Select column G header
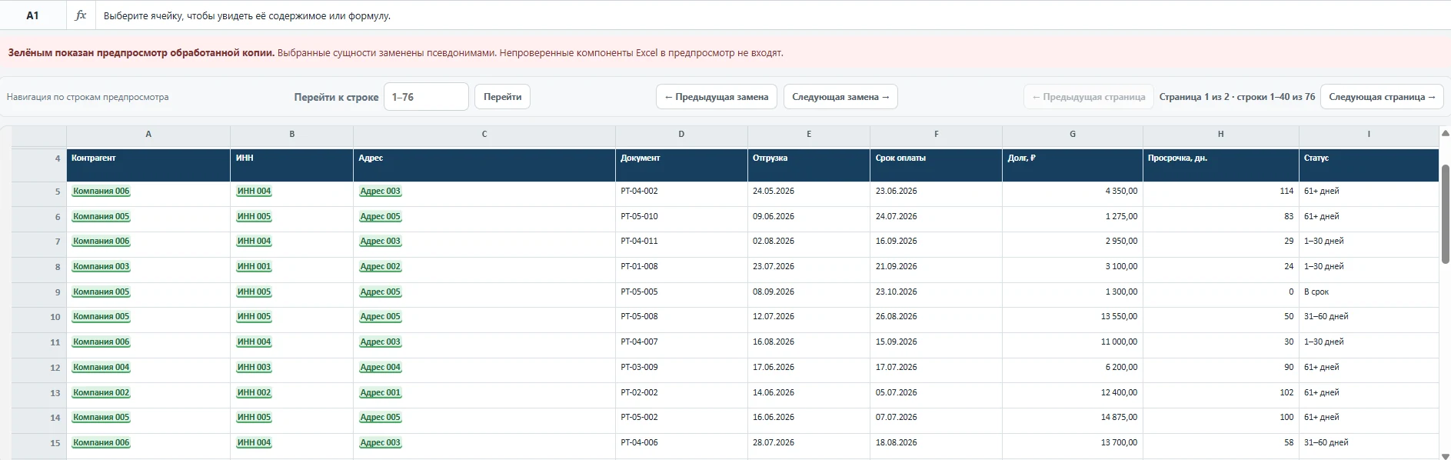The height and width of the screenshot is (460, 1451). click(1073, 134)
